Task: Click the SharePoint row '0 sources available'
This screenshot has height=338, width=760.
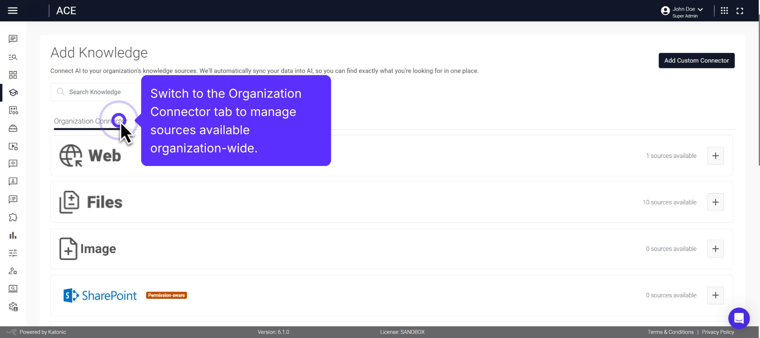Action: [x=671, y=295]
